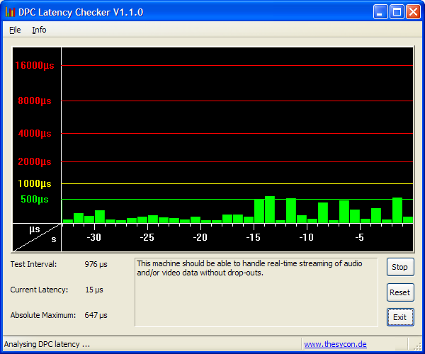The image size is (425, 354).
Task: Click the 2000µs axis label
Action: point(35,161)
